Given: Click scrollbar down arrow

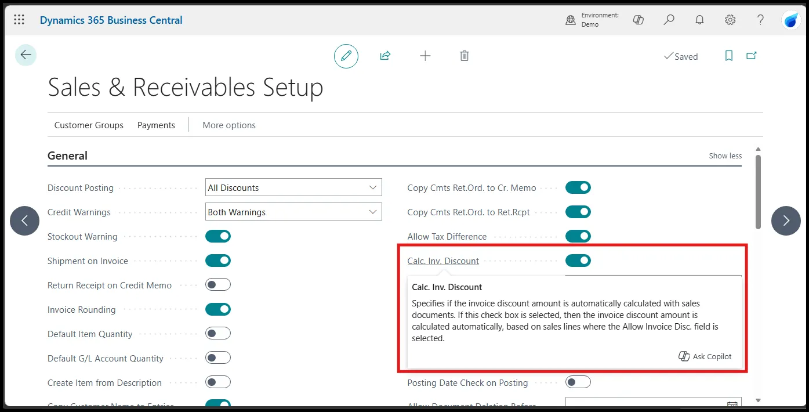Looking at the screenshot, I should click(x=758, y=400).
